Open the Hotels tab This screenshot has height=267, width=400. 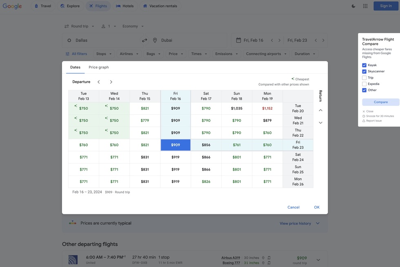coord(125,6)
